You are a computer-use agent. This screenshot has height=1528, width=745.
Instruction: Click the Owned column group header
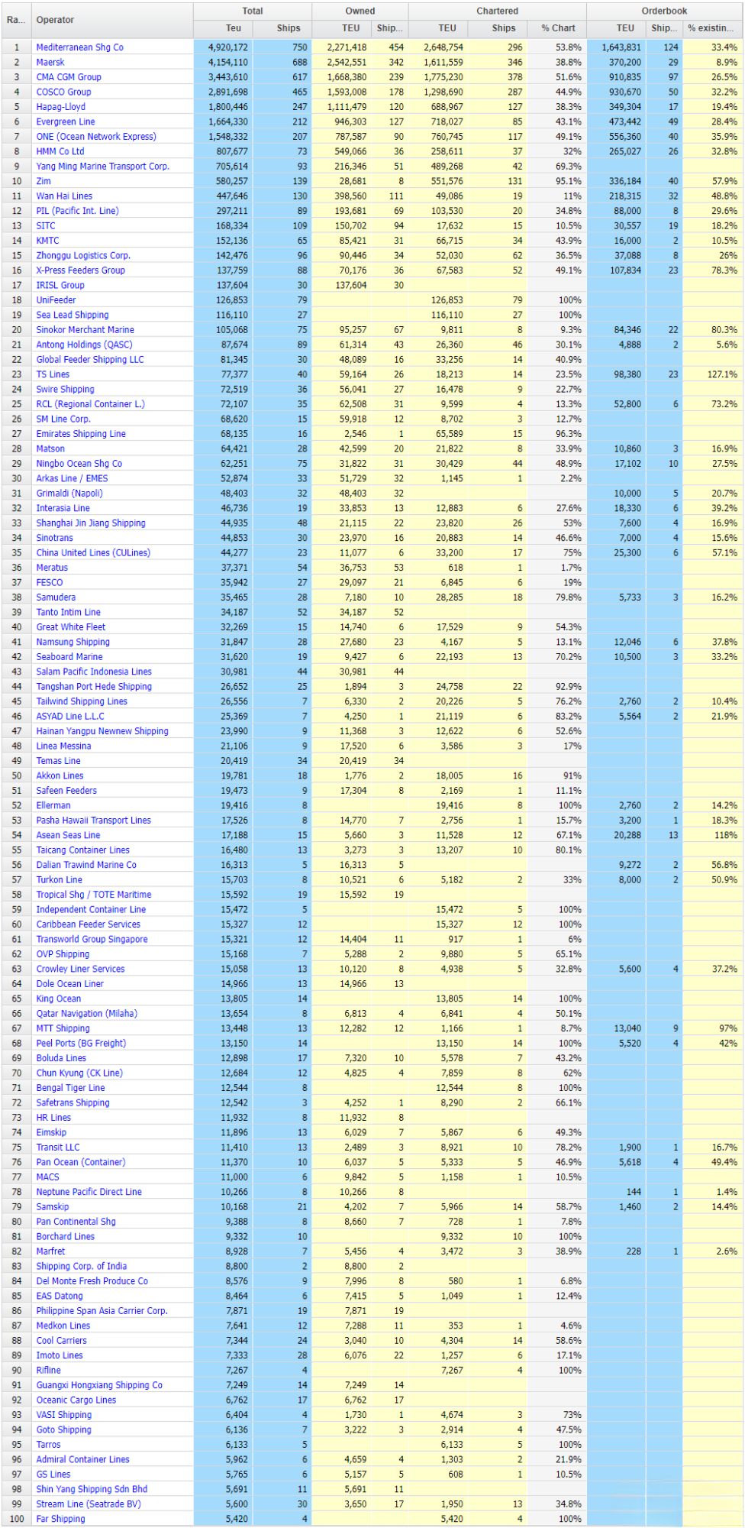pos(360,11)
